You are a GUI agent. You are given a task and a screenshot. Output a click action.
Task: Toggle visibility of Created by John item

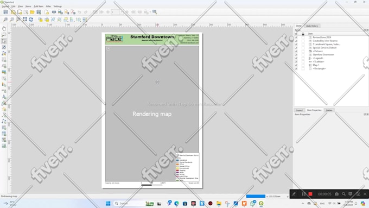tap(296, 41)
